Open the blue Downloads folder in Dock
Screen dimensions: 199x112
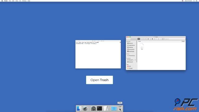(x=114, y=109)
